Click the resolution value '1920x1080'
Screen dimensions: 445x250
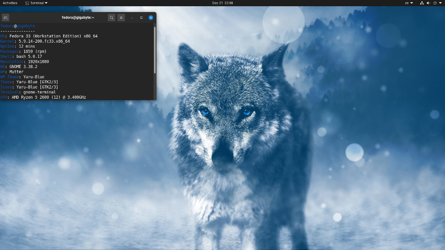pyautogui.click(x=38, y=61)
